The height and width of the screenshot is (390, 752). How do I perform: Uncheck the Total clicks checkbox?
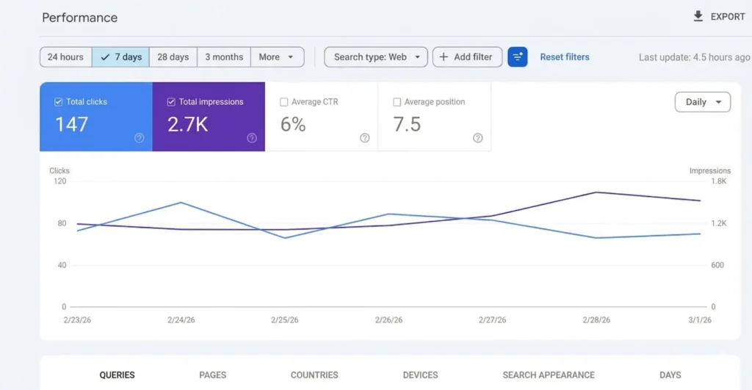(x=59, y=102)
